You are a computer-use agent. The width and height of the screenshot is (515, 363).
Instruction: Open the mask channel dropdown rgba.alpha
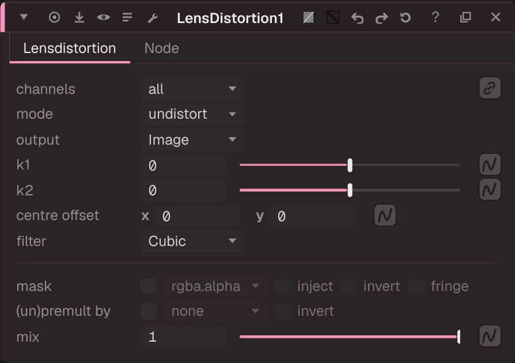tap(215, 286)
